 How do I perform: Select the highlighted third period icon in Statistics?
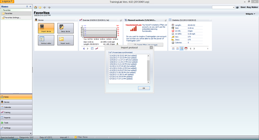pyautogui.click(x=182, y=48)
